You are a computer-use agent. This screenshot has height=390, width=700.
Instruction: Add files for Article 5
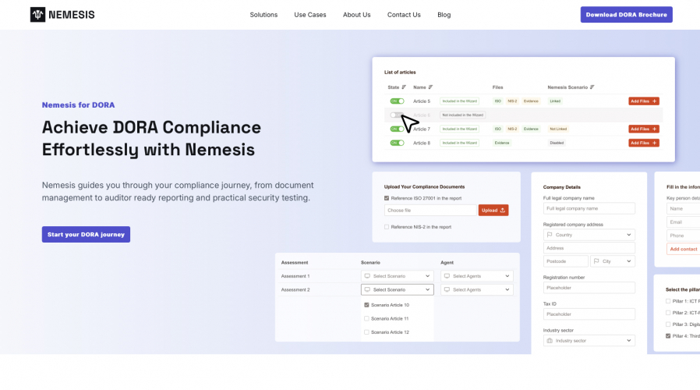pos(644,101)
